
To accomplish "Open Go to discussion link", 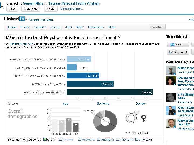I will click(x=72, y=9).
